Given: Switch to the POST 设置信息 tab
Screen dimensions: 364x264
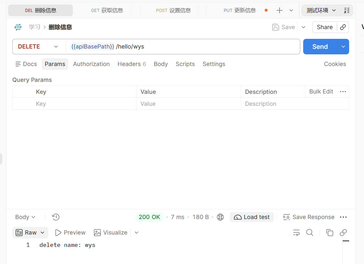Looking at the screenshot, I should pos(173,10).
